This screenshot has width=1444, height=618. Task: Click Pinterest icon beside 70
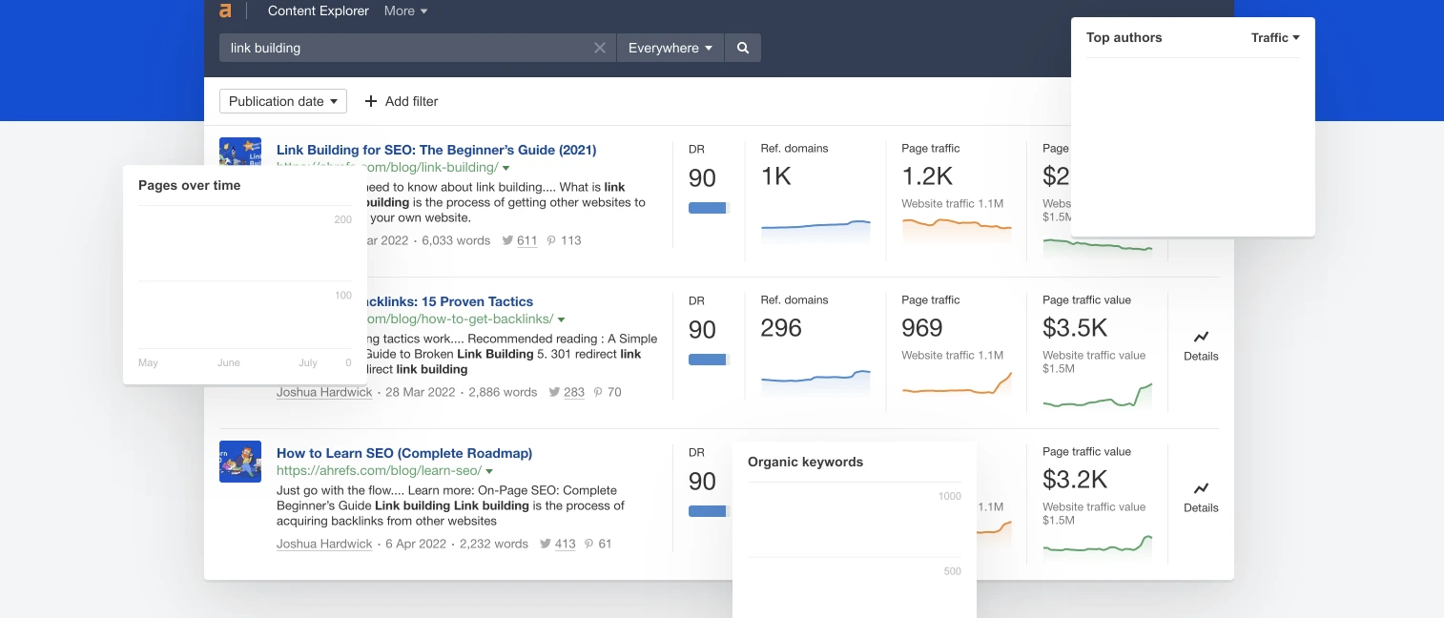[599, 392]
